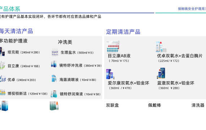The width and height of the screenshot is (206, 130).
Task: Click the 生理盐水 (500ml/¥5) label
Action: coord(77,52)
